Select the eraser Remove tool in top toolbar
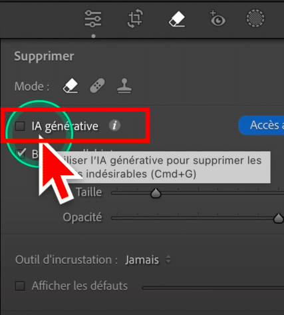 click(x=177, y=19)
